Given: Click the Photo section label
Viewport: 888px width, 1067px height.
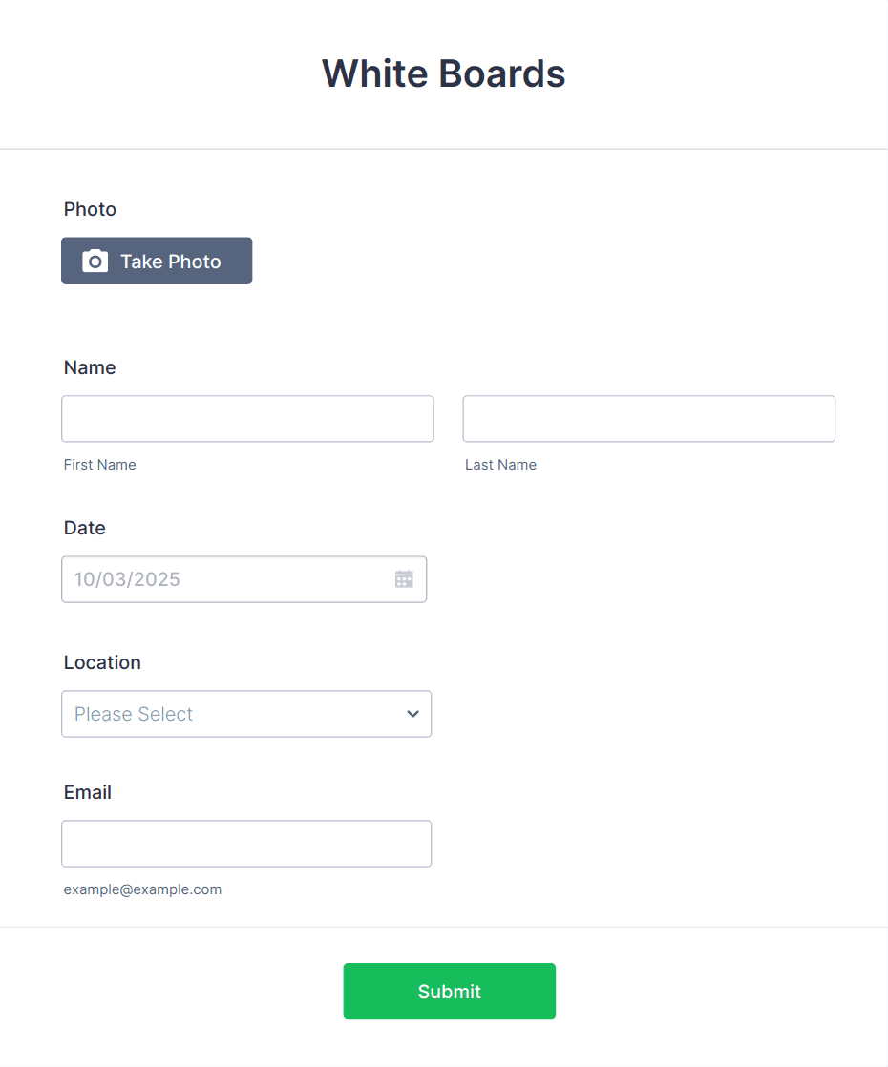Looking at the screenshot, I should [89, 209].
